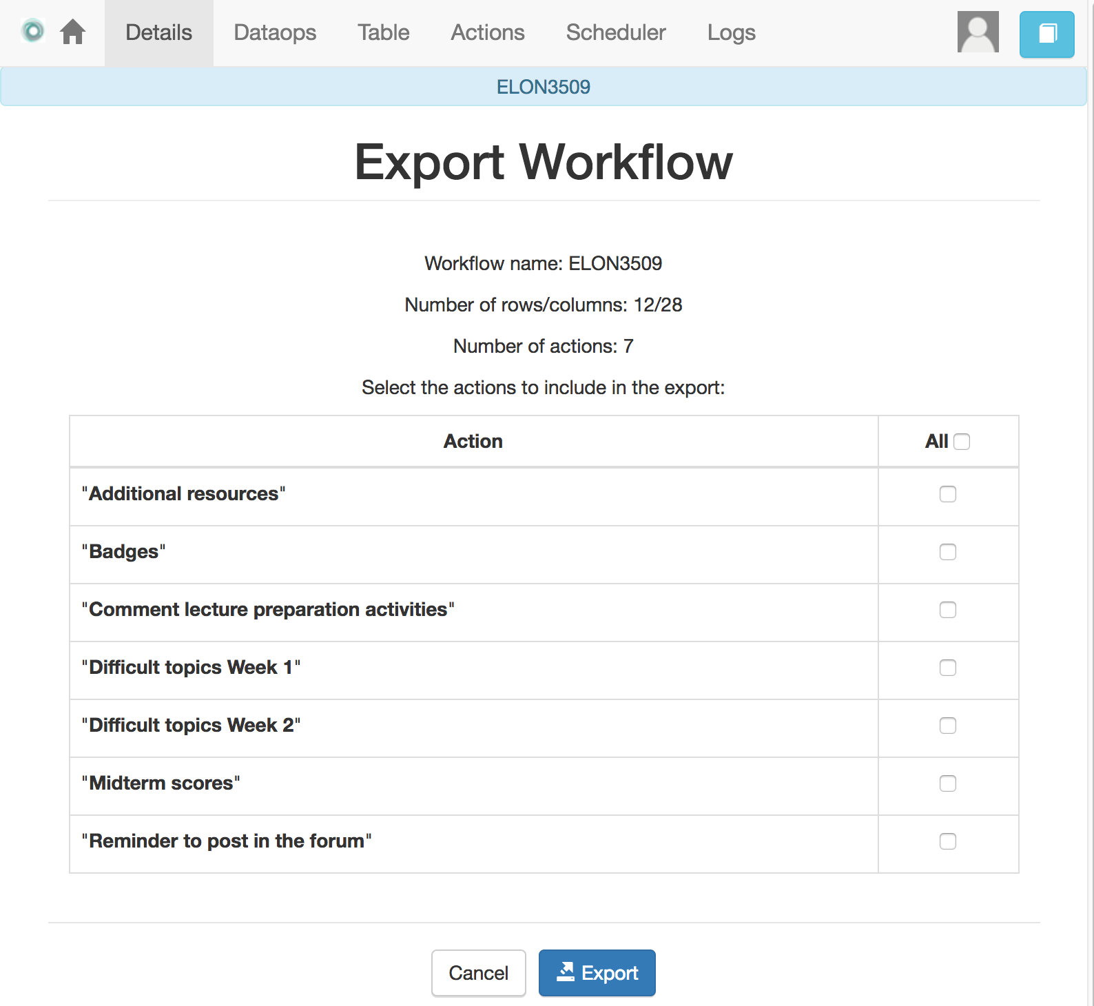Click the Export Workflow heading
The image size is (1094, 1006).
click(544, 163)
